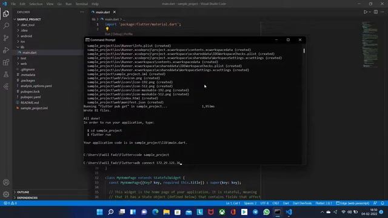
Task: Open the Testing flask icon
Action: tap(6, 74)
